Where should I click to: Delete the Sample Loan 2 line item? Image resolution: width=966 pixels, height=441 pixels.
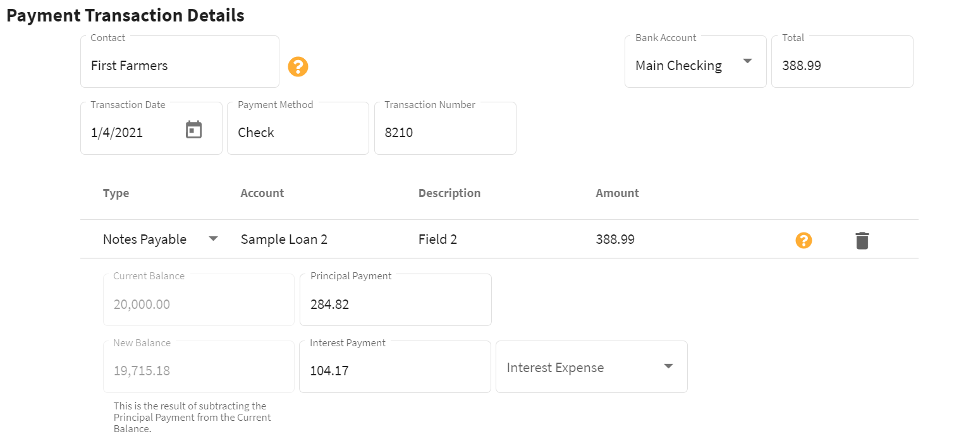(862, 240)
